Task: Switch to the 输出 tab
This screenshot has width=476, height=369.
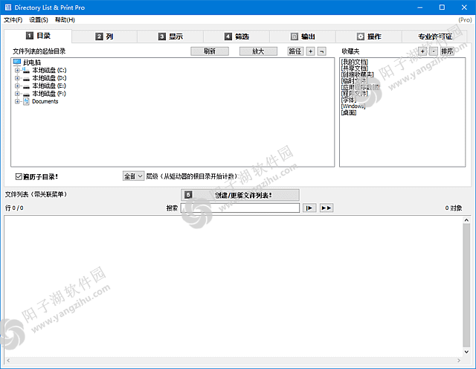Action: click(303, 36)
